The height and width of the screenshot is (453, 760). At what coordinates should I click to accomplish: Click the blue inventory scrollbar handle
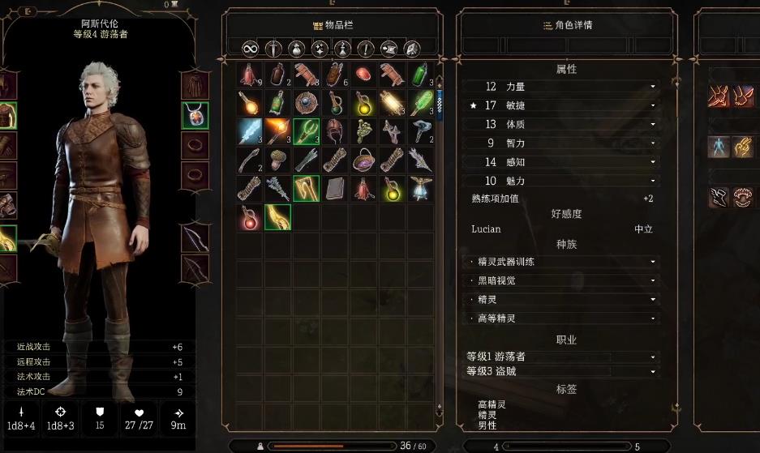click(440, 104)
